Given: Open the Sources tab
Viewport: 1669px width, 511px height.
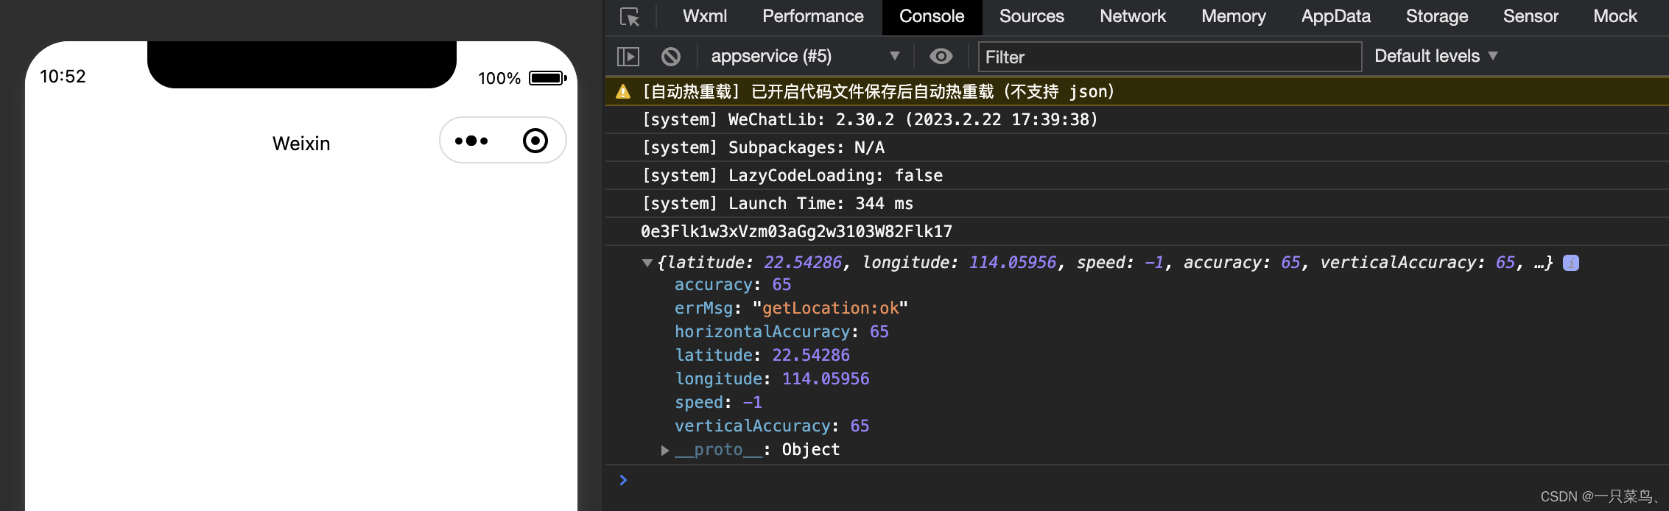Looking at the screenshot, I should (x=1031, y=16).
